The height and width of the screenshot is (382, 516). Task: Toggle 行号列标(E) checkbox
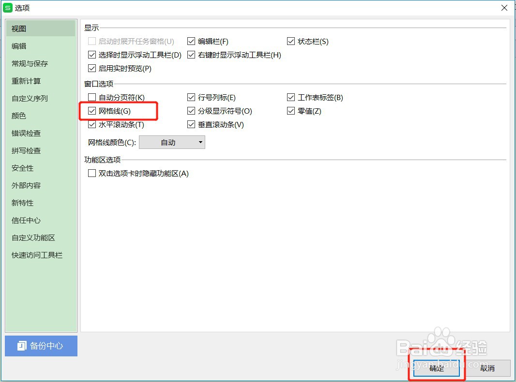click(191, 97)
